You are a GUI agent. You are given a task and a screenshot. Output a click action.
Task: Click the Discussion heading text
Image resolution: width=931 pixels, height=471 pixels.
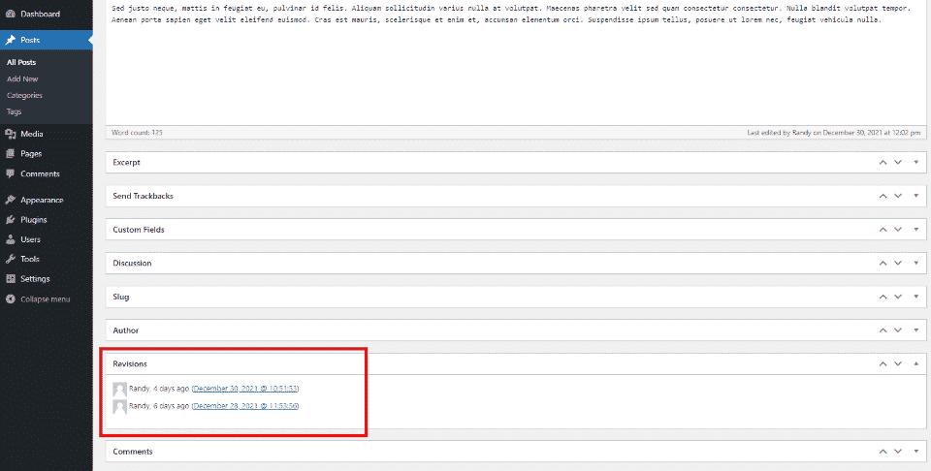pyautogui.click(x=132, y=264)
